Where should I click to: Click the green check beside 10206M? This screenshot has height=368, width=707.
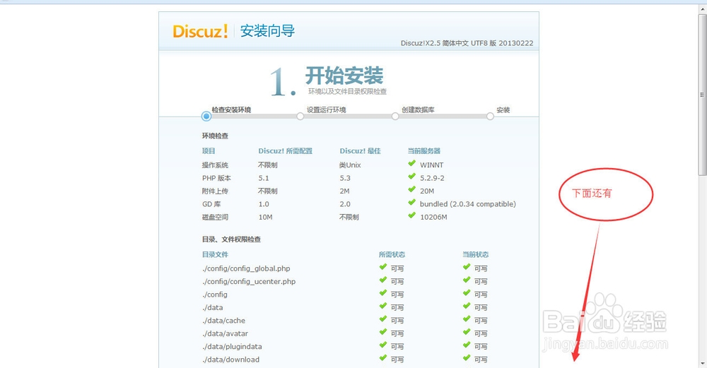click(411, 215)
